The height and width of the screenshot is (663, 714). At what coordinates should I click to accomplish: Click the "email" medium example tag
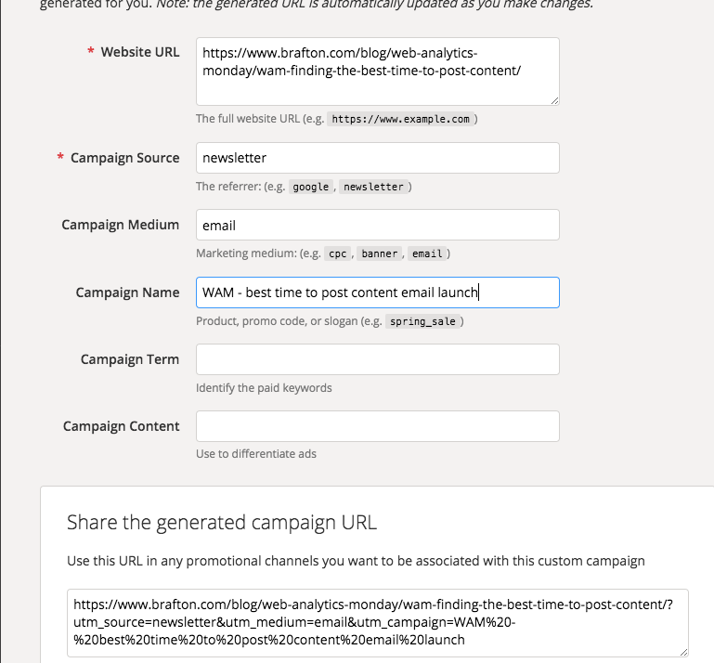pos(427,253)
